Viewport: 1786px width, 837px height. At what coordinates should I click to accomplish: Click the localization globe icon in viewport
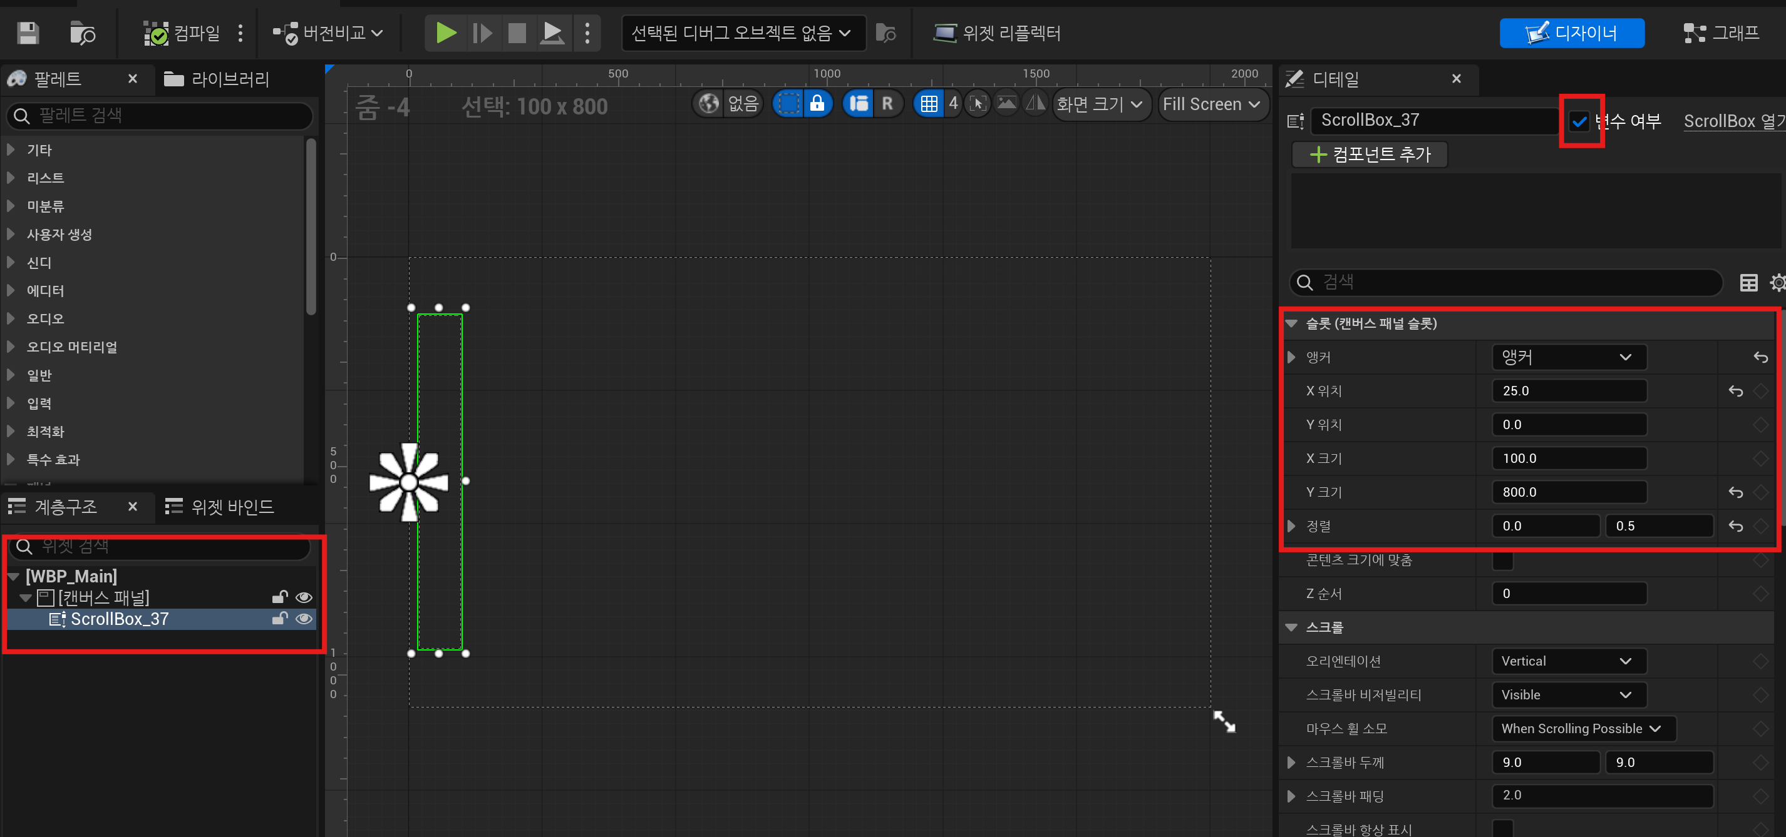(x=709, y=104)
